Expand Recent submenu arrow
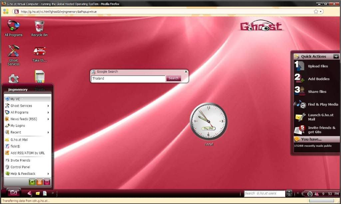The image size is (341, 204). coord(48,132)
